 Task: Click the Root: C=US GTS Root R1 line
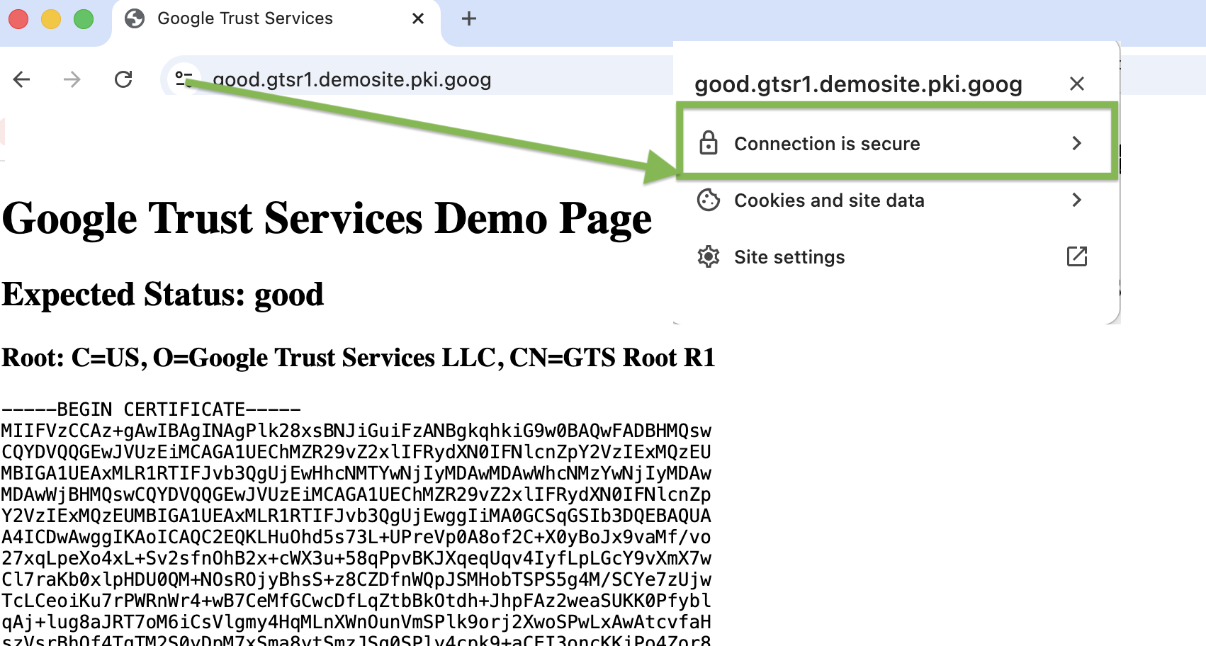tap(359, 358)
